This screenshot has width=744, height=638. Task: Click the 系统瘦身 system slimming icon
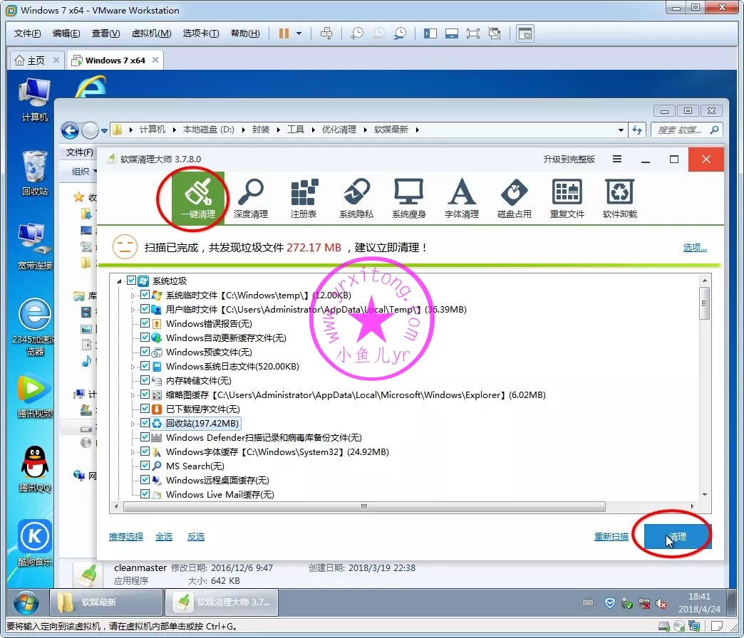[408, 198]
